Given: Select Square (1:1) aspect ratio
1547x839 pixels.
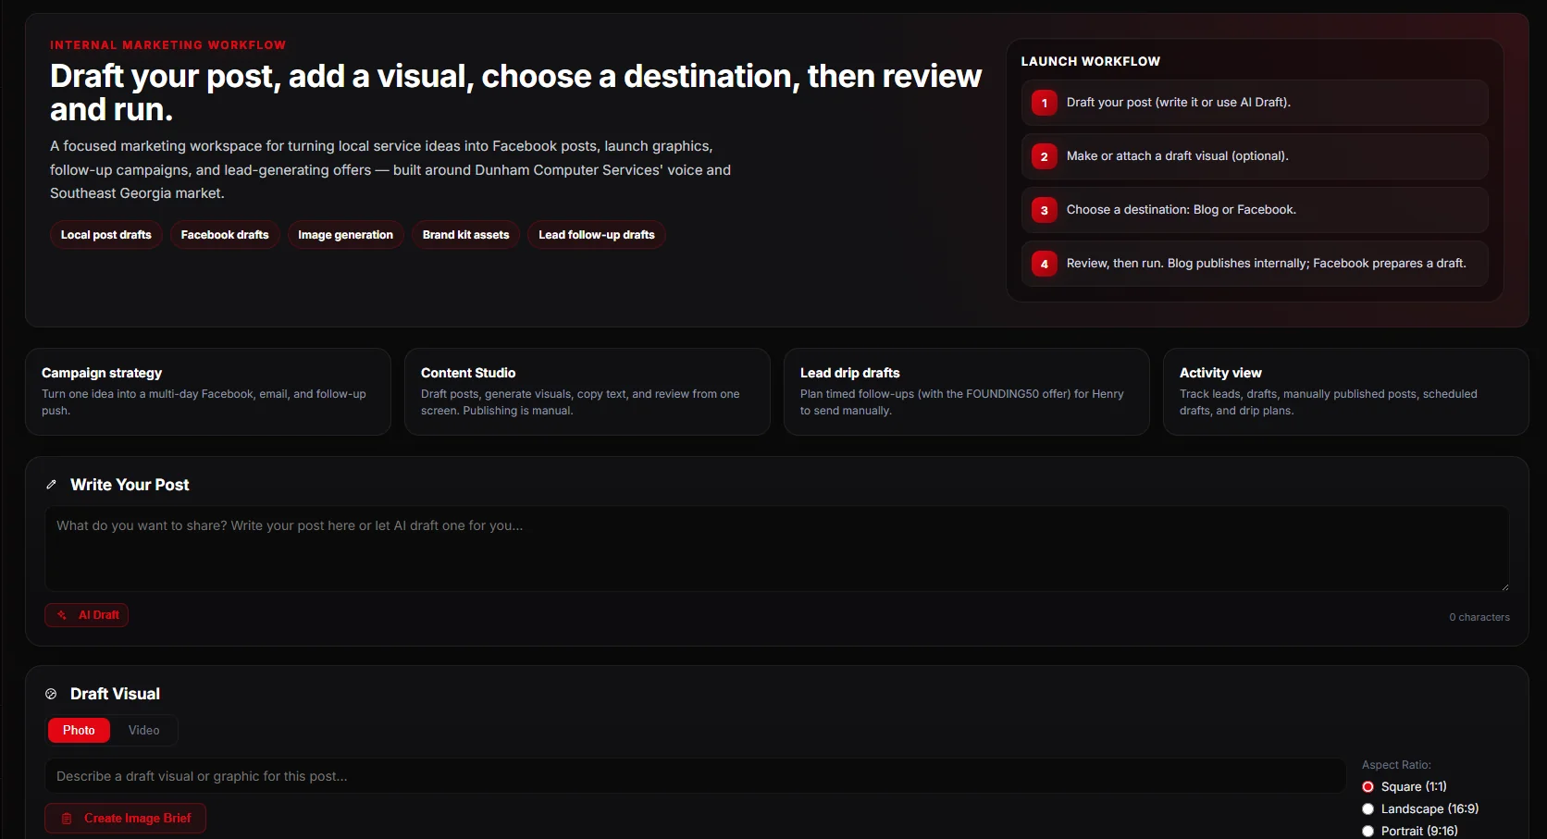Looking at the screenshot, I should pos(1368,787).
